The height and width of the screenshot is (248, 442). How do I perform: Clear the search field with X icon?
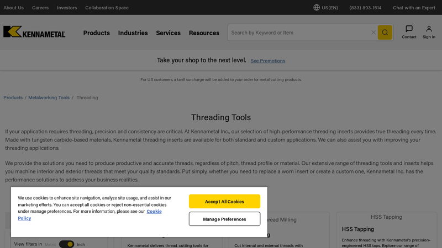[373, 33]
